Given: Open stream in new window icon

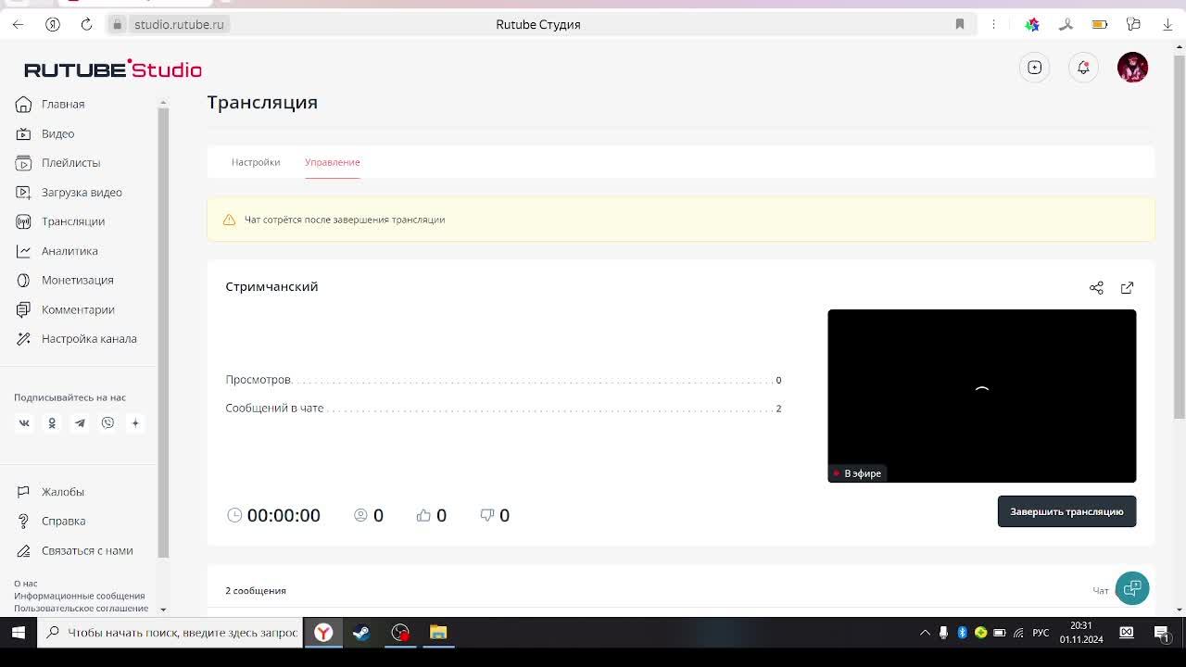Looking at the screenshot, I should tap(1127, 288).
